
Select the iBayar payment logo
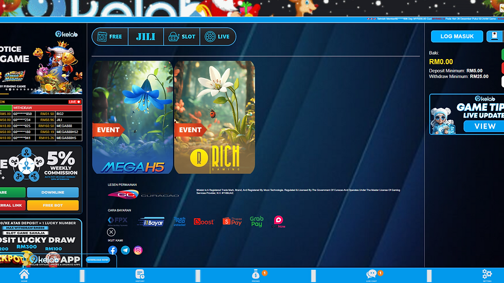(151, 222)
